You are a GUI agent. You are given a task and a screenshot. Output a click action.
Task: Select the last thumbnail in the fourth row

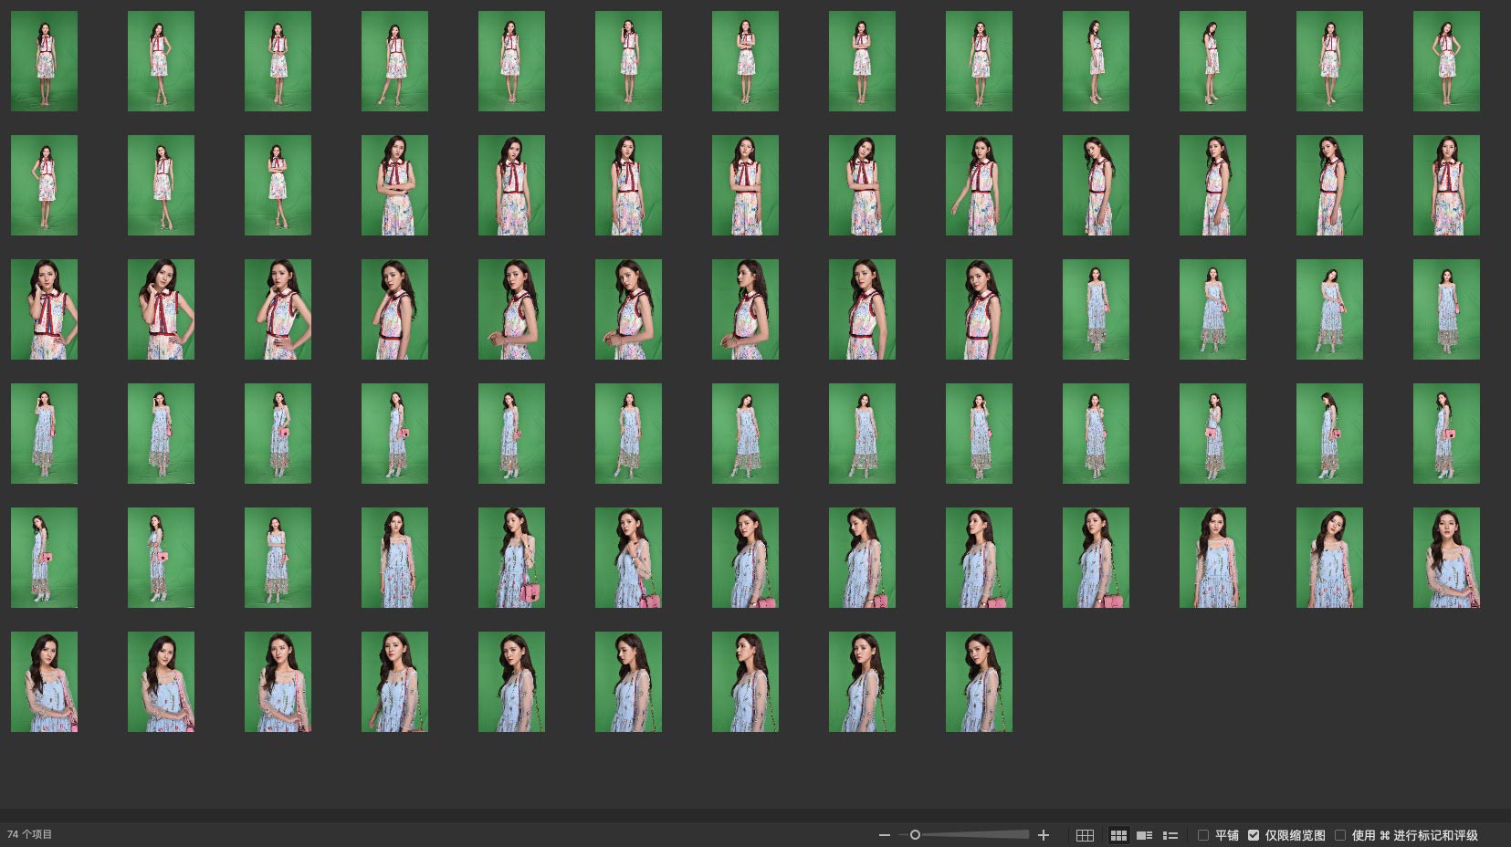click(1446, 434)
